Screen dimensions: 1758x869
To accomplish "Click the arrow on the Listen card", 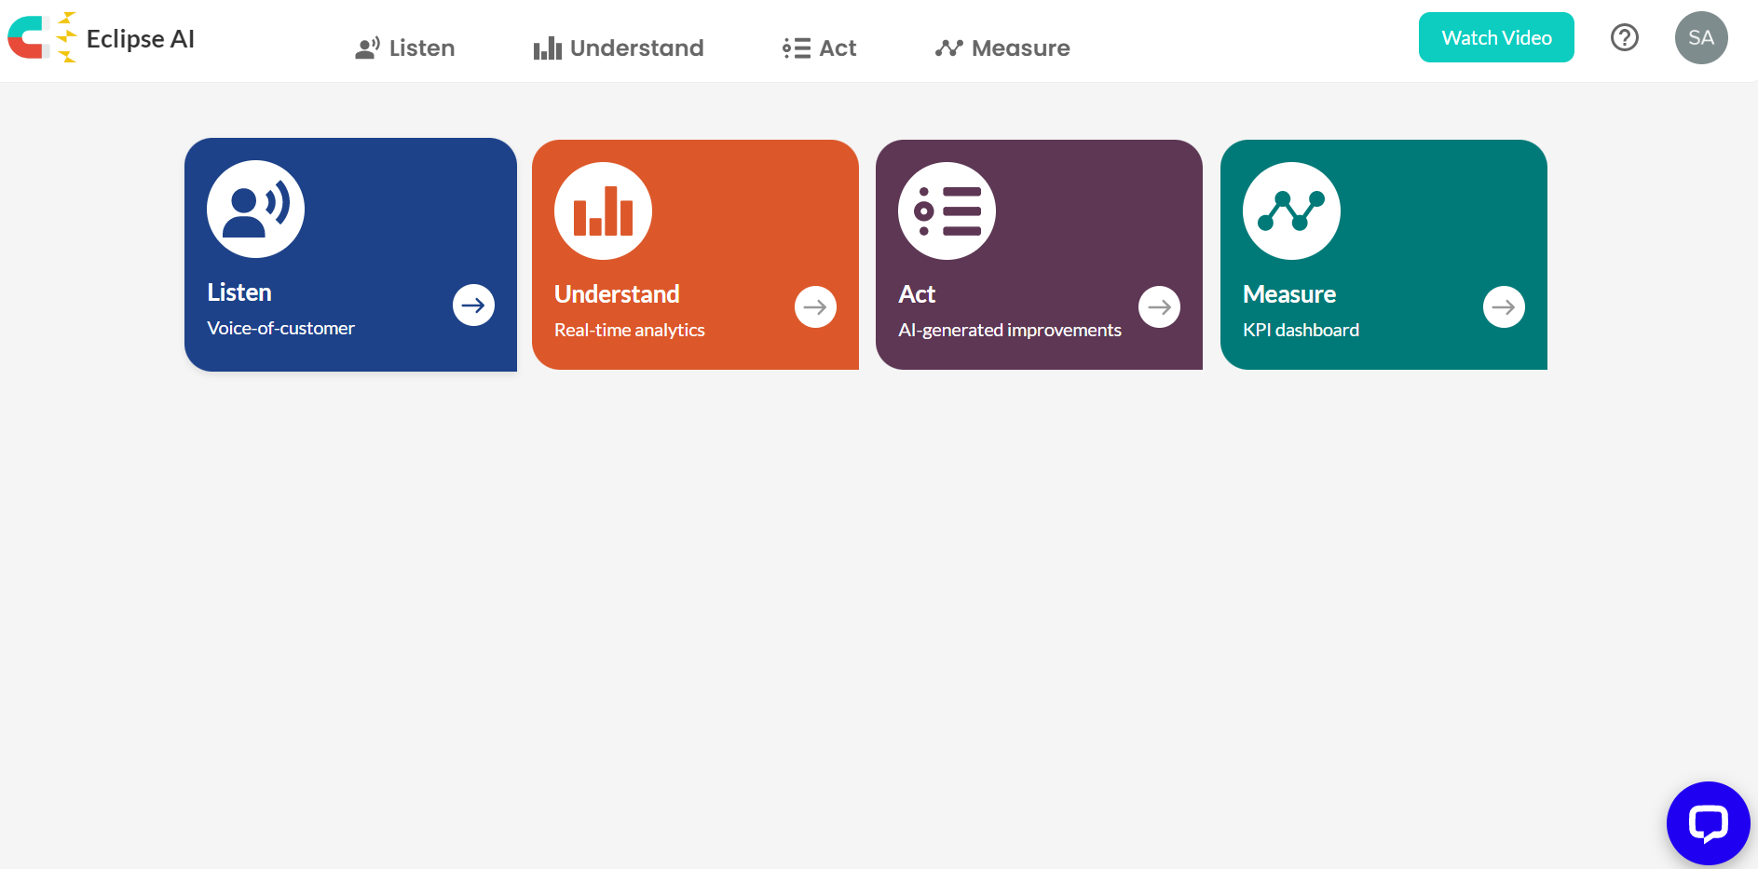I will [473, 305].
